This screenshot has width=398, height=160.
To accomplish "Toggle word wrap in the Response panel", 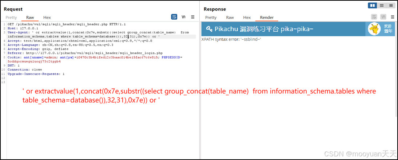I will click(374, 17).
